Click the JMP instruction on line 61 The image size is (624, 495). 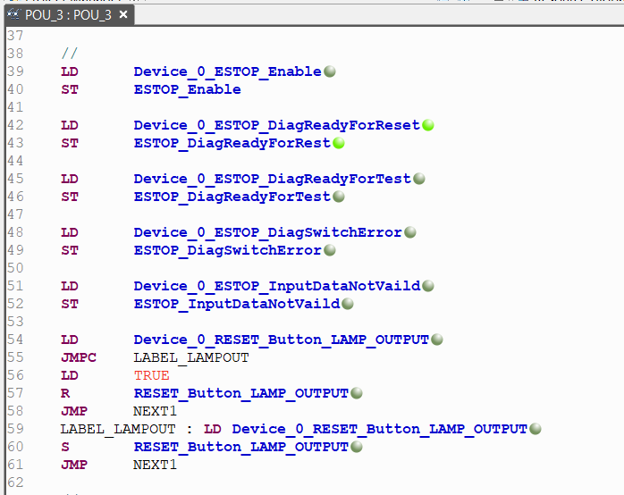coord(74,465)
